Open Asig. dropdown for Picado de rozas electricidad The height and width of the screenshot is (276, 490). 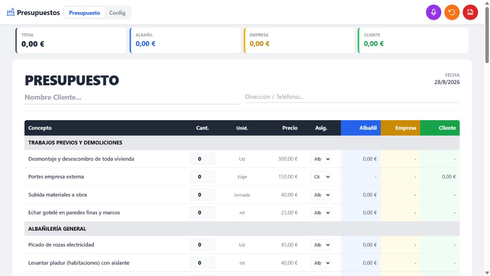coord(321,245)
